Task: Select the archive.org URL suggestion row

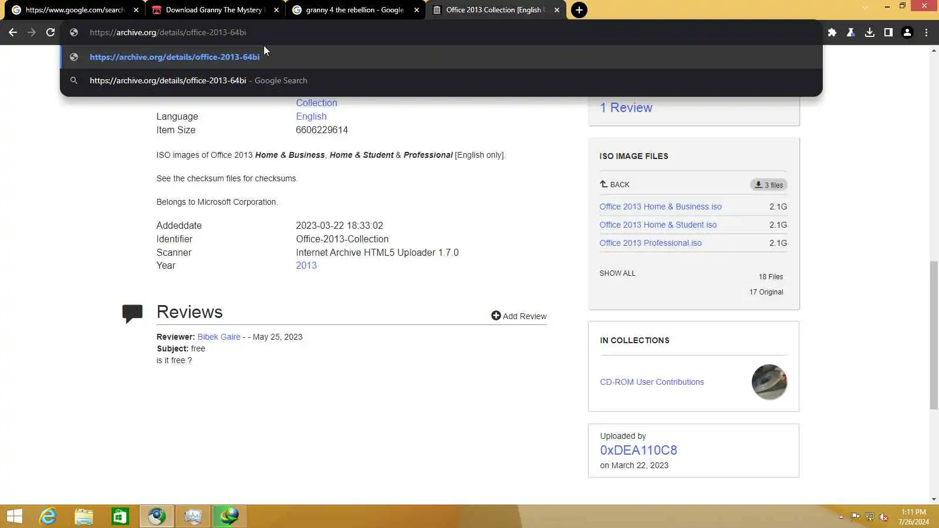Action: tap(441, 57)
